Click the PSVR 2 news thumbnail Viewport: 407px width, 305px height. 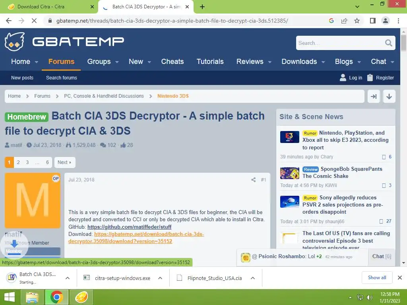coord(290,202)
